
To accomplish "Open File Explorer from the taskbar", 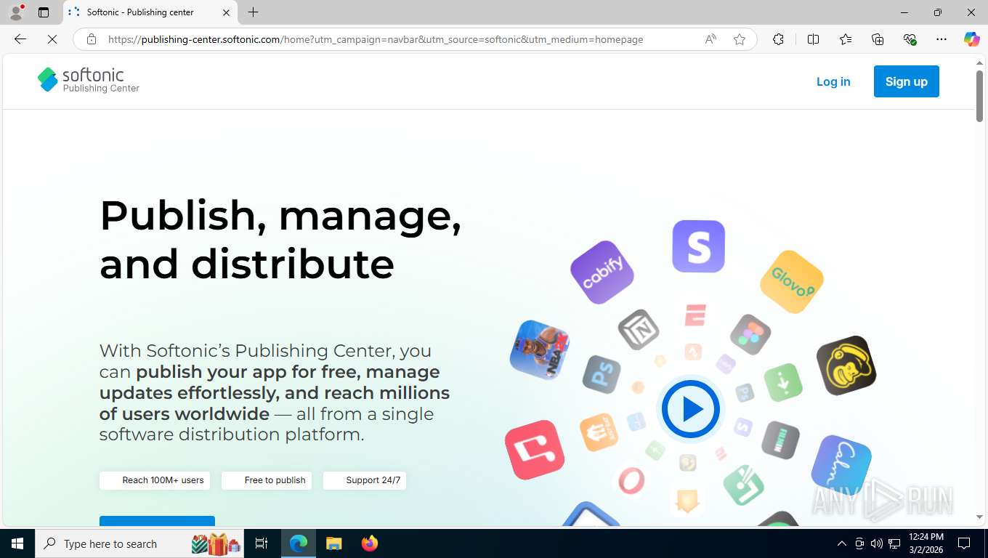I will click(334, 543).
